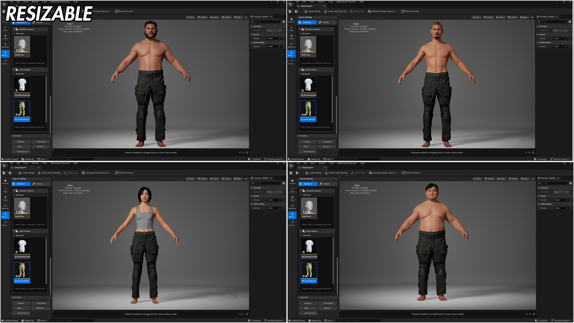Image resolution: width=574 pixels, height=323 pixels.
Task: Open Presets in the woman window sidebar
Action: click(5, 182)
